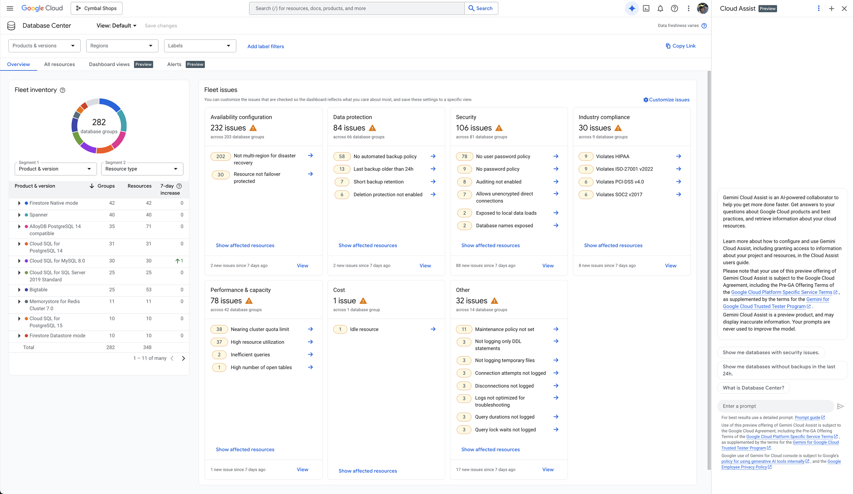Click the Enter a prompt field
Image resolution: width=853 pixels, height=494 pixels.
click(x=775, y=406)
